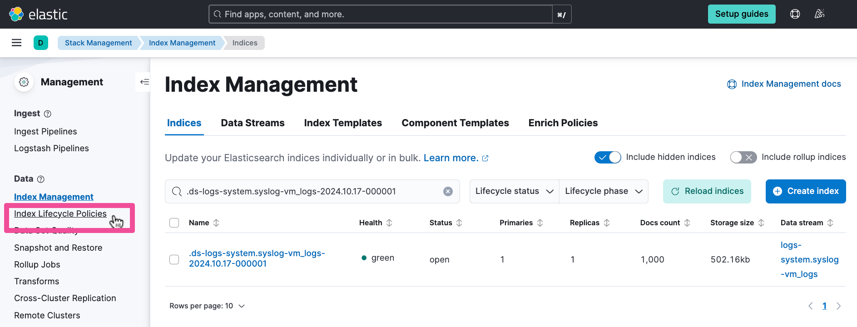The height and width of the screenshot is (327, 857).
Task: Open Index Management docs link
Action: (x=784, y=84)
